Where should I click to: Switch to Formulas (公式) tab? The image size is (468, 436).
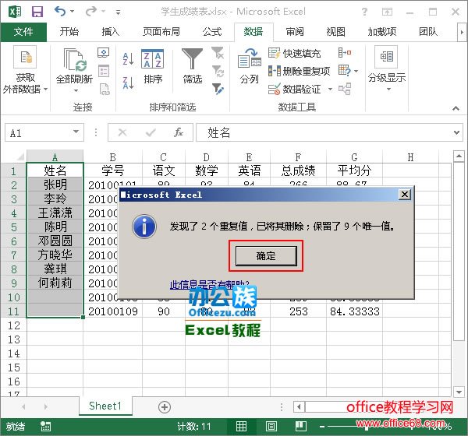[212, 32]
